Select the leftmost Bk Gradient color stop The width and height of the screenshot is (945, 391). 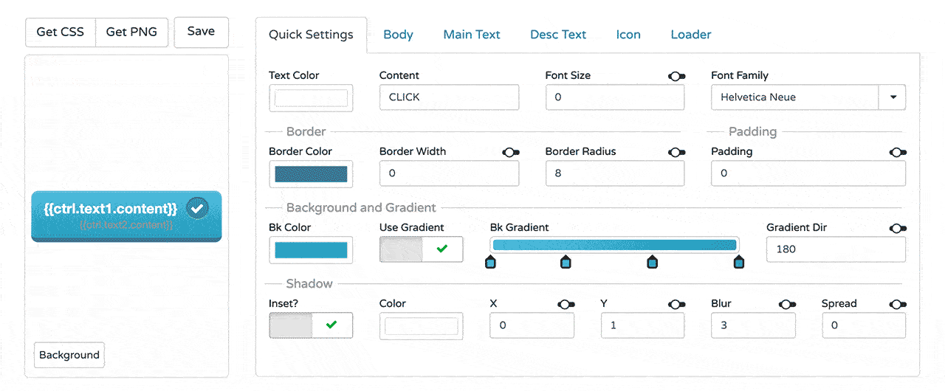coord(490,263)
